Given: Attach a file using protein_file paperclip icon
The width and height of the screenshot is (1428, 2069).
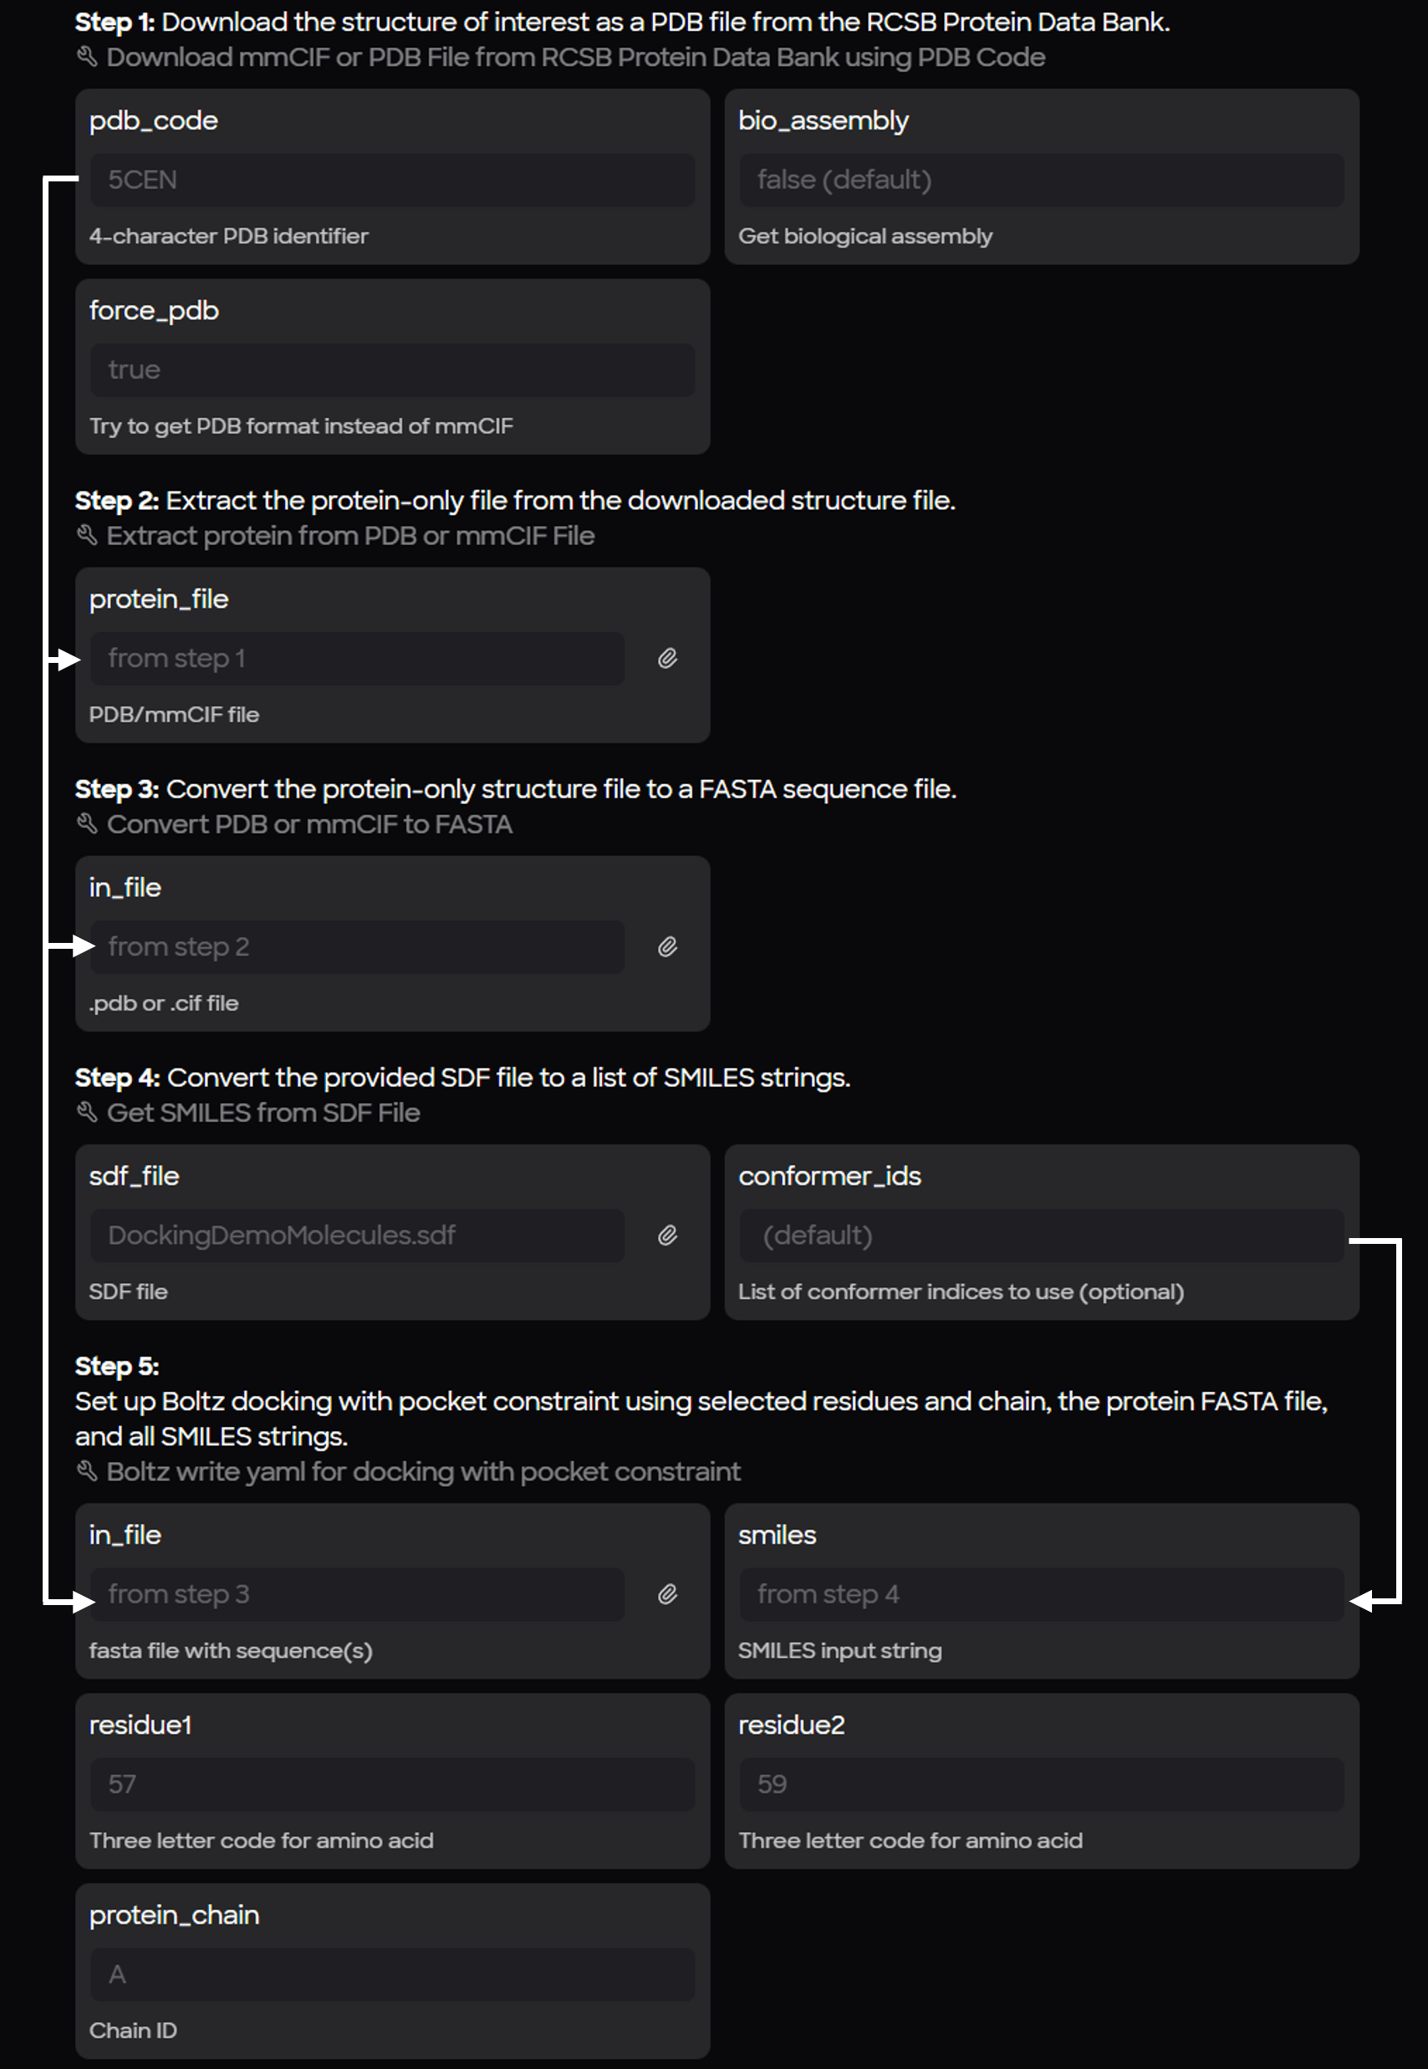Looking at the screenshot, I should [667, 660].
